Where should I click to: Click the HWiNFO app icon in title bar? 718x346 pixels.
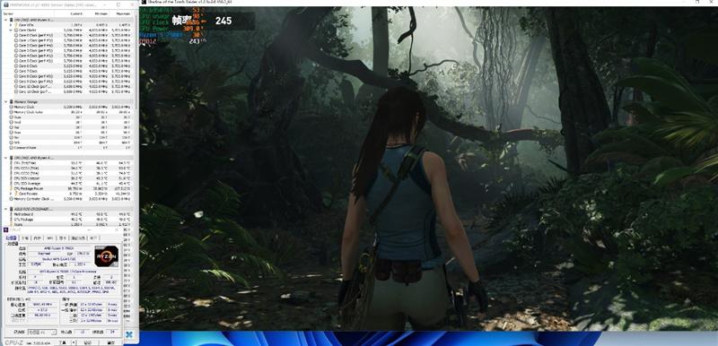tap(6, 5)
